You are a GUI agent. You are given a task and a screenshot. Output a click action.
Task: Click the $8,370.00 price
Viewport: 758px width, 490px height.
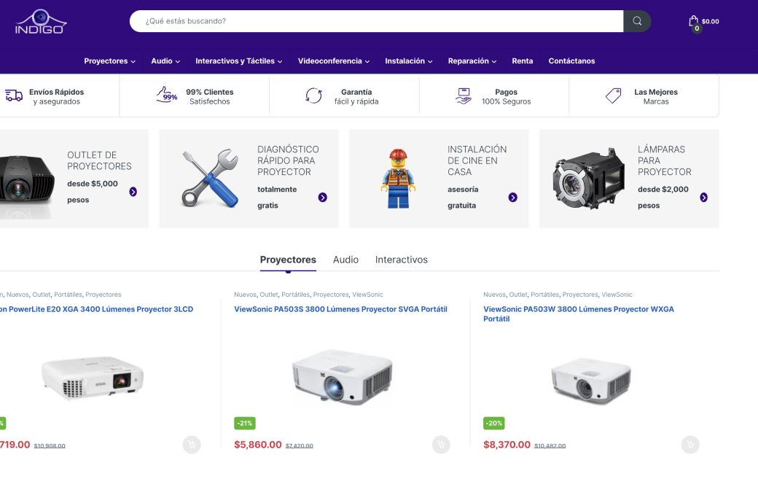tap(507, 445)
